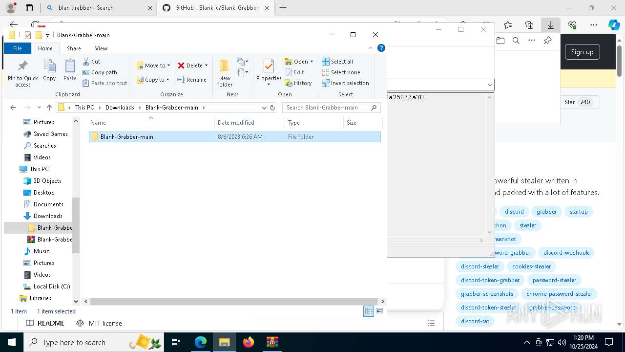This screenshot has width=625, height=352.
Task: Click the Paste ribbon button
Action: 70,70
